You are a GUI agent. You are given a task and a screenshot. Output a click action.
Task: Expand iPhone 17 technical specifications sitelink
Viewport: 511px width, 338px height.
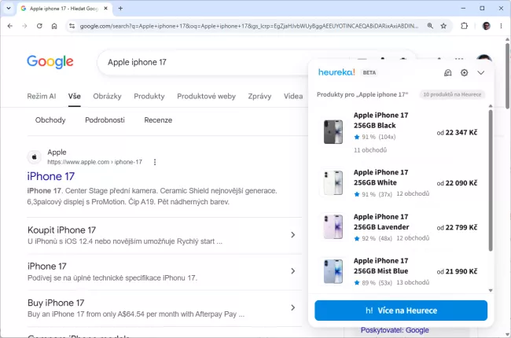(x=293, y=271)
